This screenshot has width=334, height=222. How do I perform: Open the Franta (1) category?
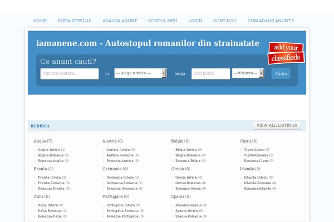pos(43,169)
